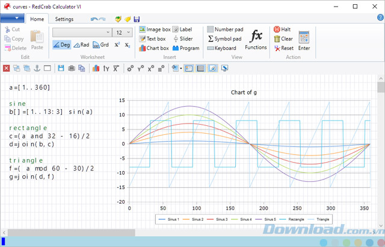Open the X axis arrow settings icon
The width and height of the screenshot is (385, 247).
coord(116,68)
